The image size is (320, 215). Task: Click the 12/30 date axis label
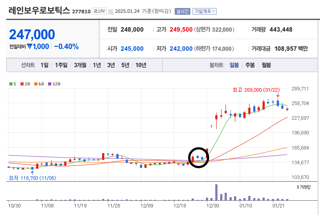pos(213,206)
